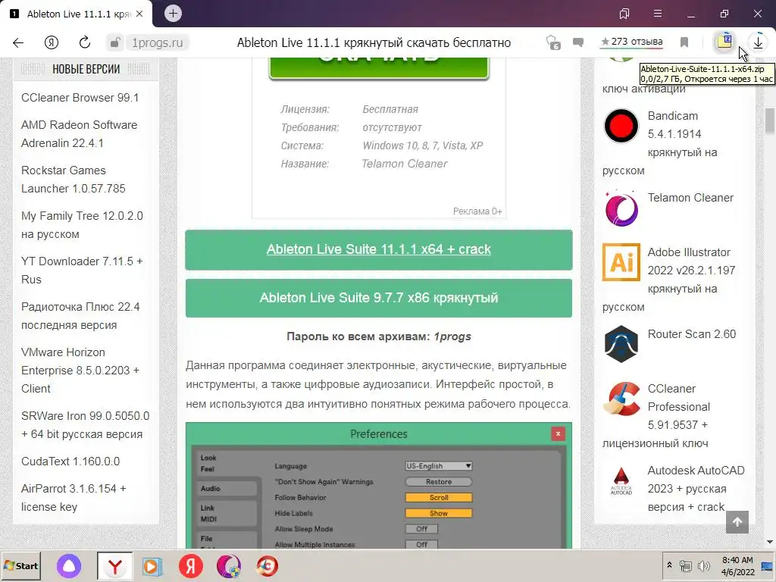Open Telamon Cleaner taskbar icon
The width and height of the screenshot is (776, 582).
pos(228,565)
